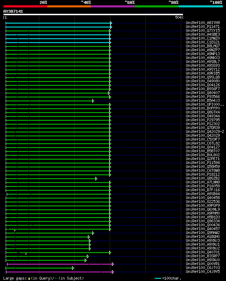Click the arrowhead ending the Q00VR1 alignment
The image size is (226, 281).
coord(113,264)
